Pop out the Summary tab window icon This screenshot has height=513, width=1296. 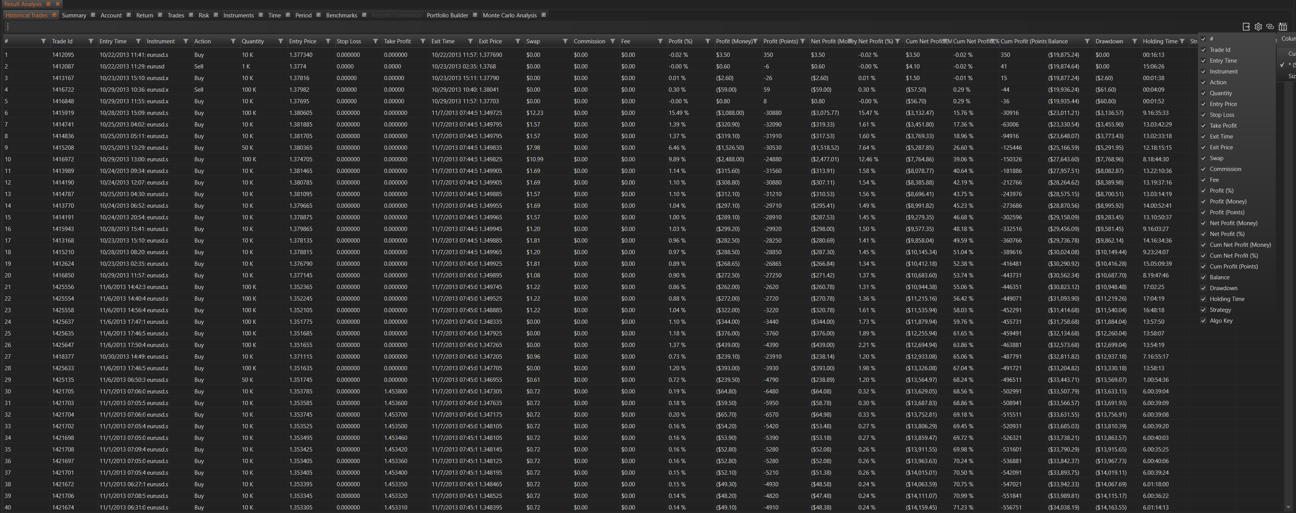point(93,15)
